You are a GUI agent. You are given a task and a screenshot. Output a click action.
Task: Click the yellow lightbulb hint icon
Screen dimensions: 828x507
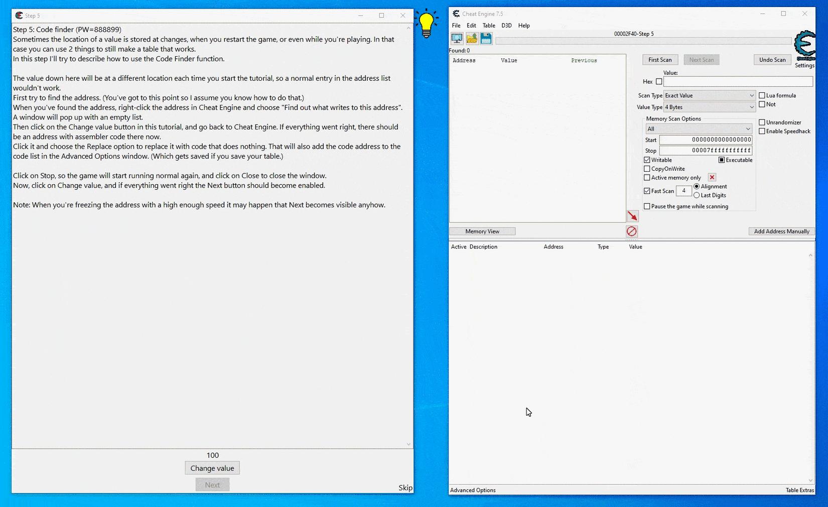(x=426, y=23)
